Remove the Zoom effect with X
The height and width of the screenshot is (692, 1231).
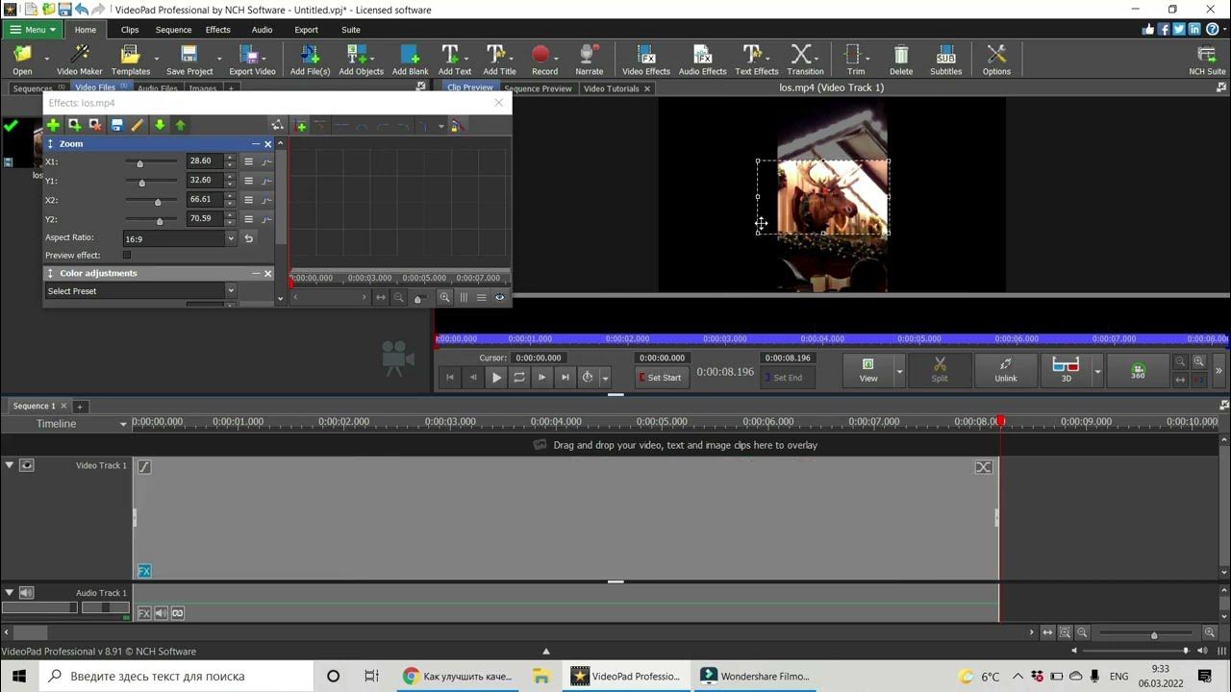[268, 144]
